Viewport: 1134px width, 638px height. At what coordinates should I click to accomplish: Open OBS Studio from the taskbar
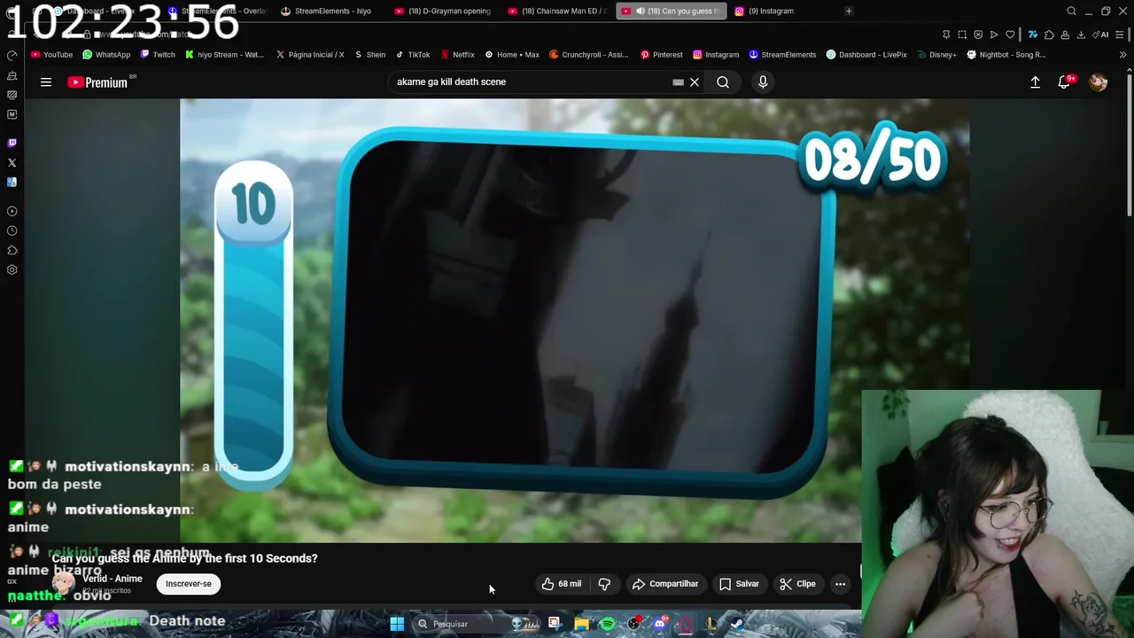coord(633,624)
